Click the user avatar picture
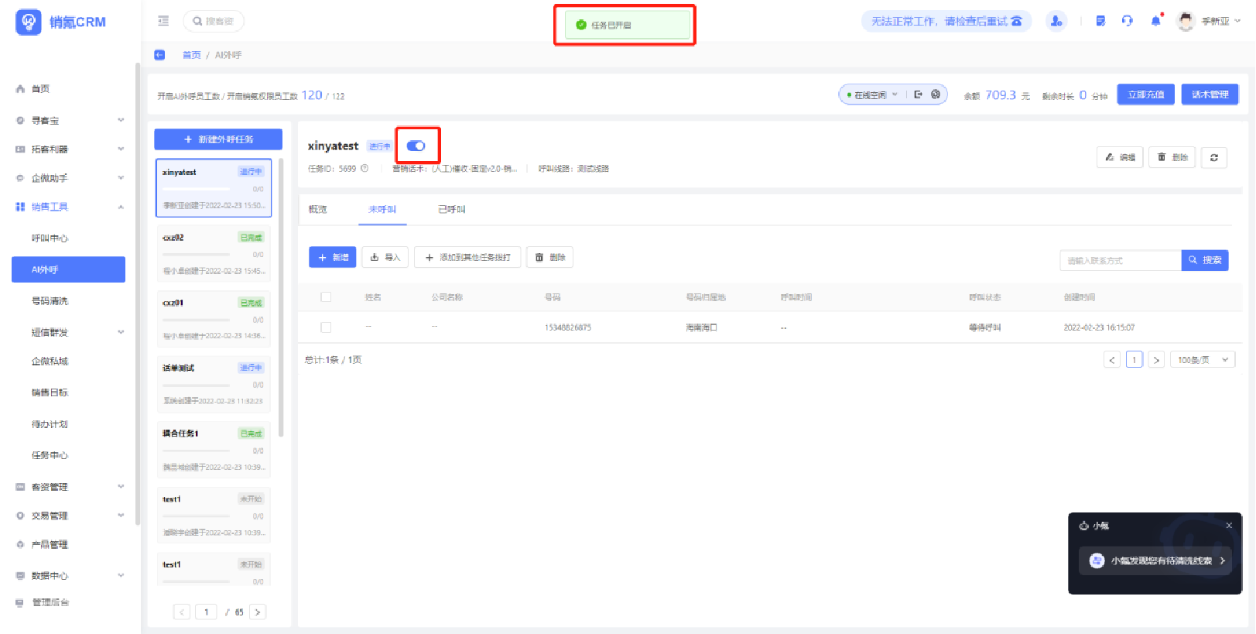The height and width of the screenshot is (634, 1256). (x=1186, y=21)
